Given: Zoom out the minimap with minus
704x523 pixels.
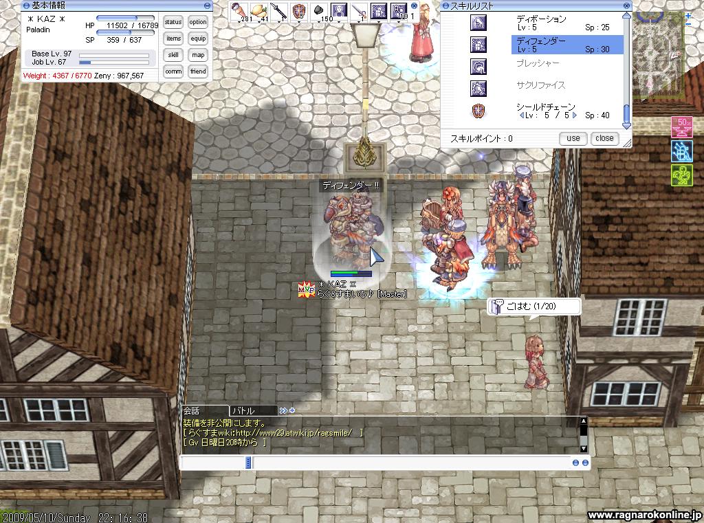Looking at the screenshot, I should point(689,23).
